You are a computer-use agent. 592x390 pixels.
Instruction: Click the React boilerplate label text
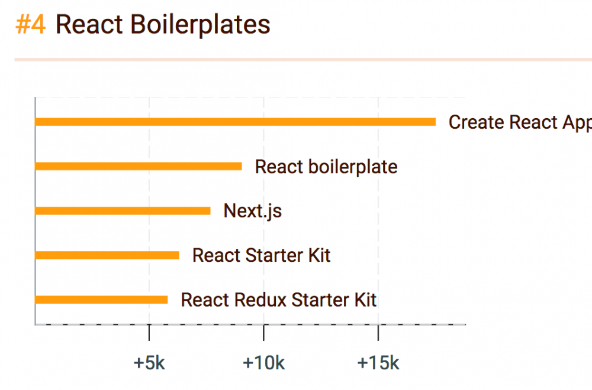[326, 167]
